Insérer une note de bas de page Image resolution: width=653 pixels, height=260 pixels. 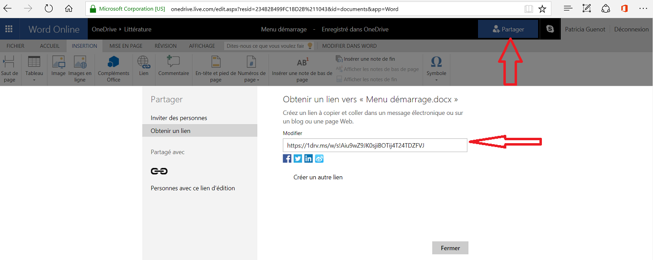pos(302,69)
